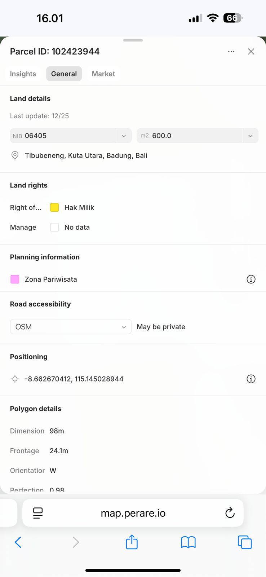Open Safari bookmarks book icon
266x577 pixels.
click(188, 542)
